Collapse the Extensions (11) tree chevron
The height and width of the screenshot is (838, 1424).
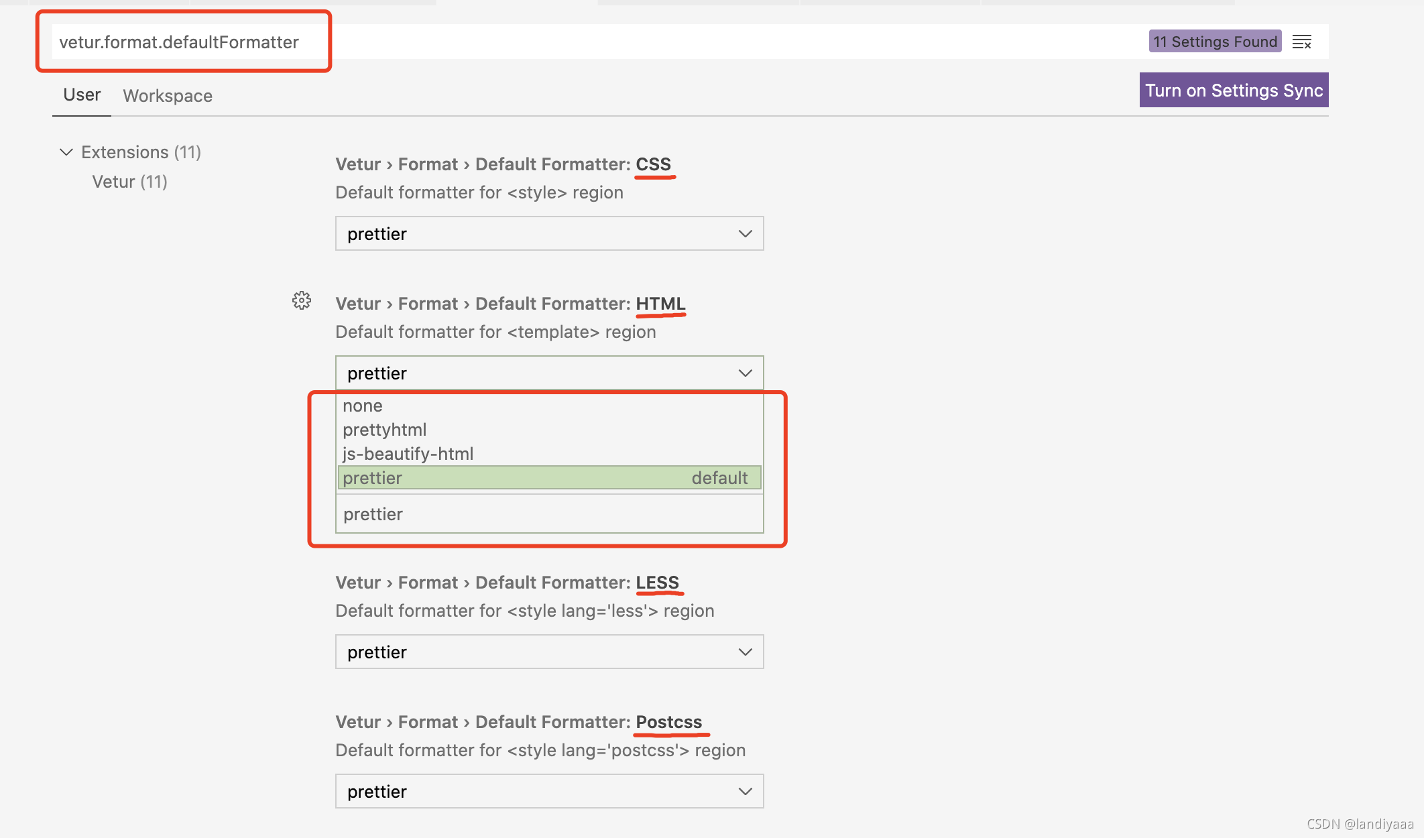tap(66, 152)
